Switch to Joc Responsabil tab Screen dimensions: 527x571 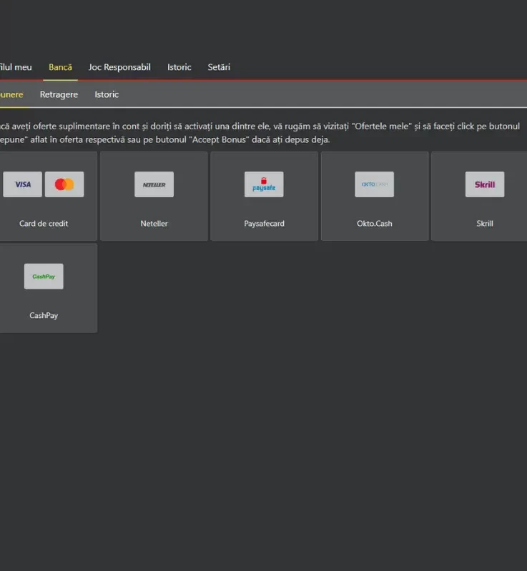click(119, 67)
